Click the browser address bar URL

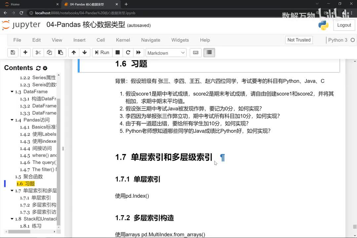click(x=85, y=13)
